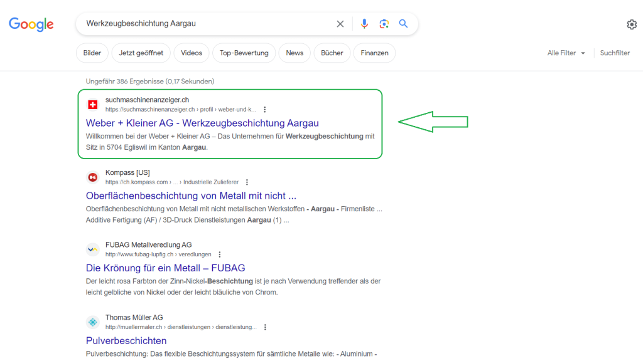Click the fubag-lupfig.ch breadcrumb URL
Image resolution: width=643 pixels, height=361 pixels.
158,254
